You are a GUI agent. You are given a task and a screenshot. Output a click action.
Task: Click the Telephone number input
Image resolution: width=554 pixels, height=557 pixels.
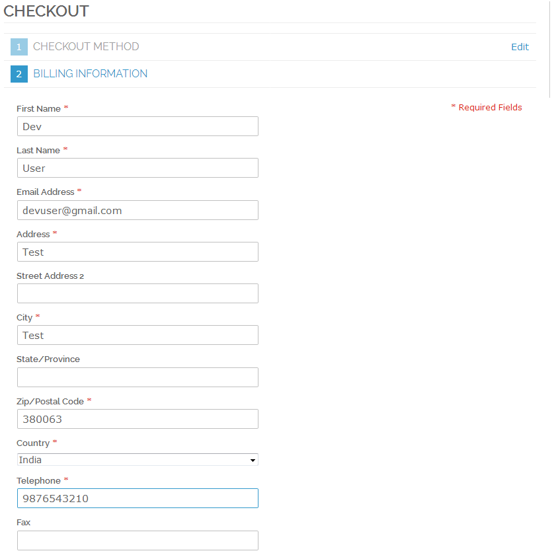pos(138,498)
